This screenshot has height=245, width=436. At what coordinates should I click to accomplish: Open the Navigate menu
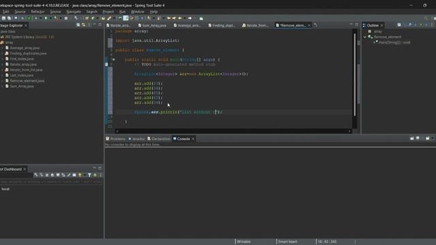coord(74,12)
